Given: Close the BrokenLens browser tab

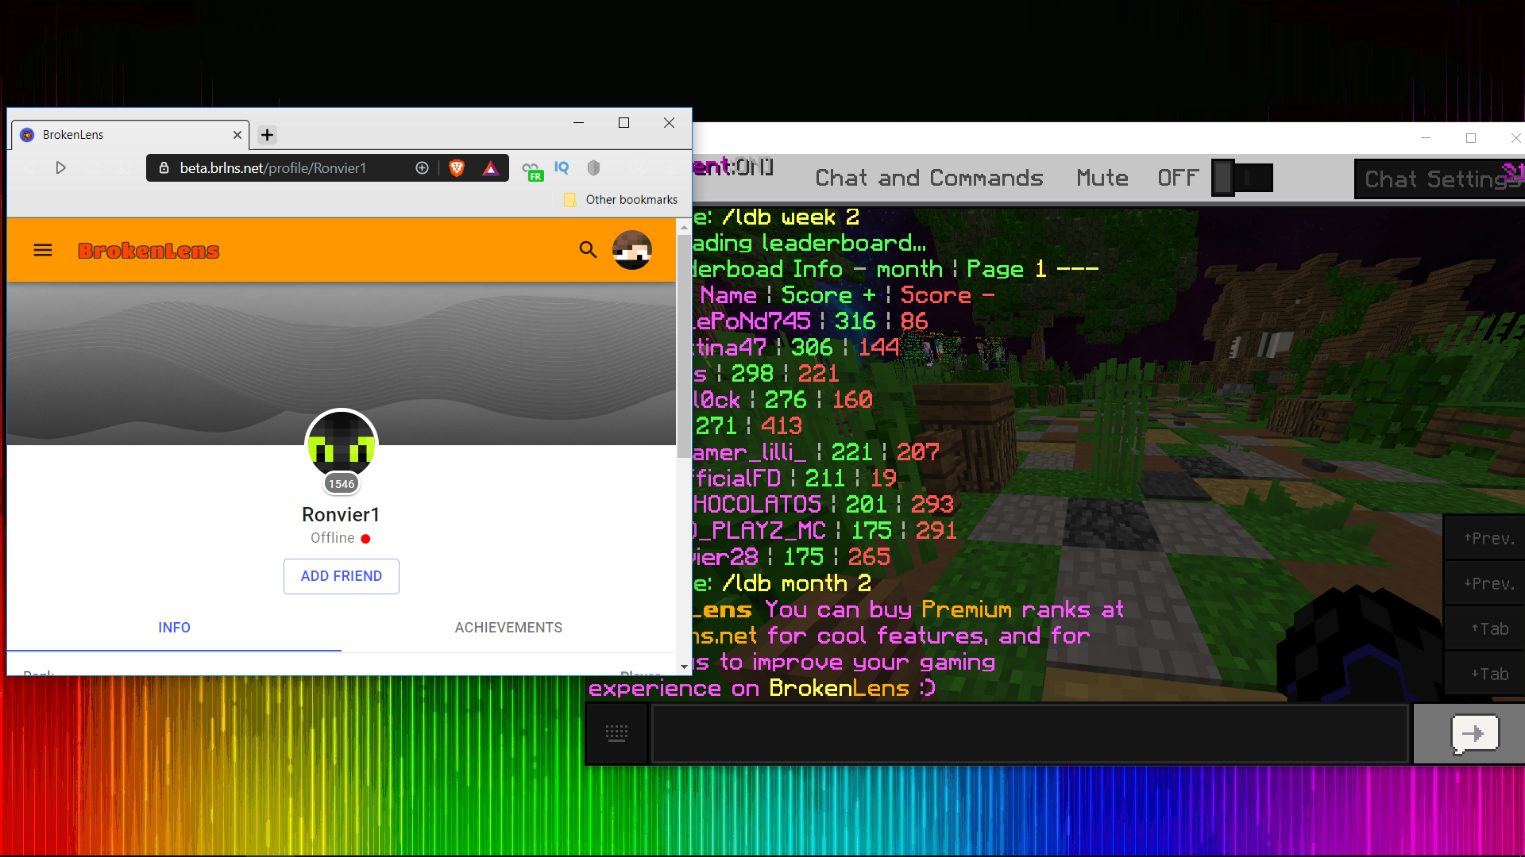Looking at the screenshot, I should coord(237,135).
